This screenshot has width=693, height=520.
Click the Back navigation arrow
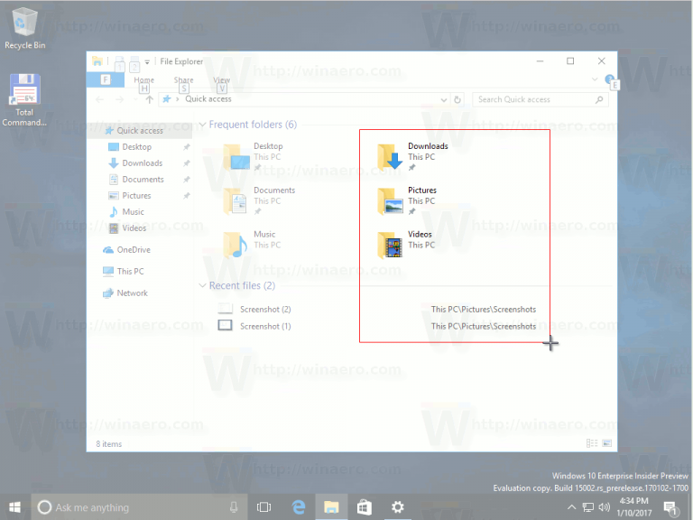pyautogui.click(x=100, y=99)
